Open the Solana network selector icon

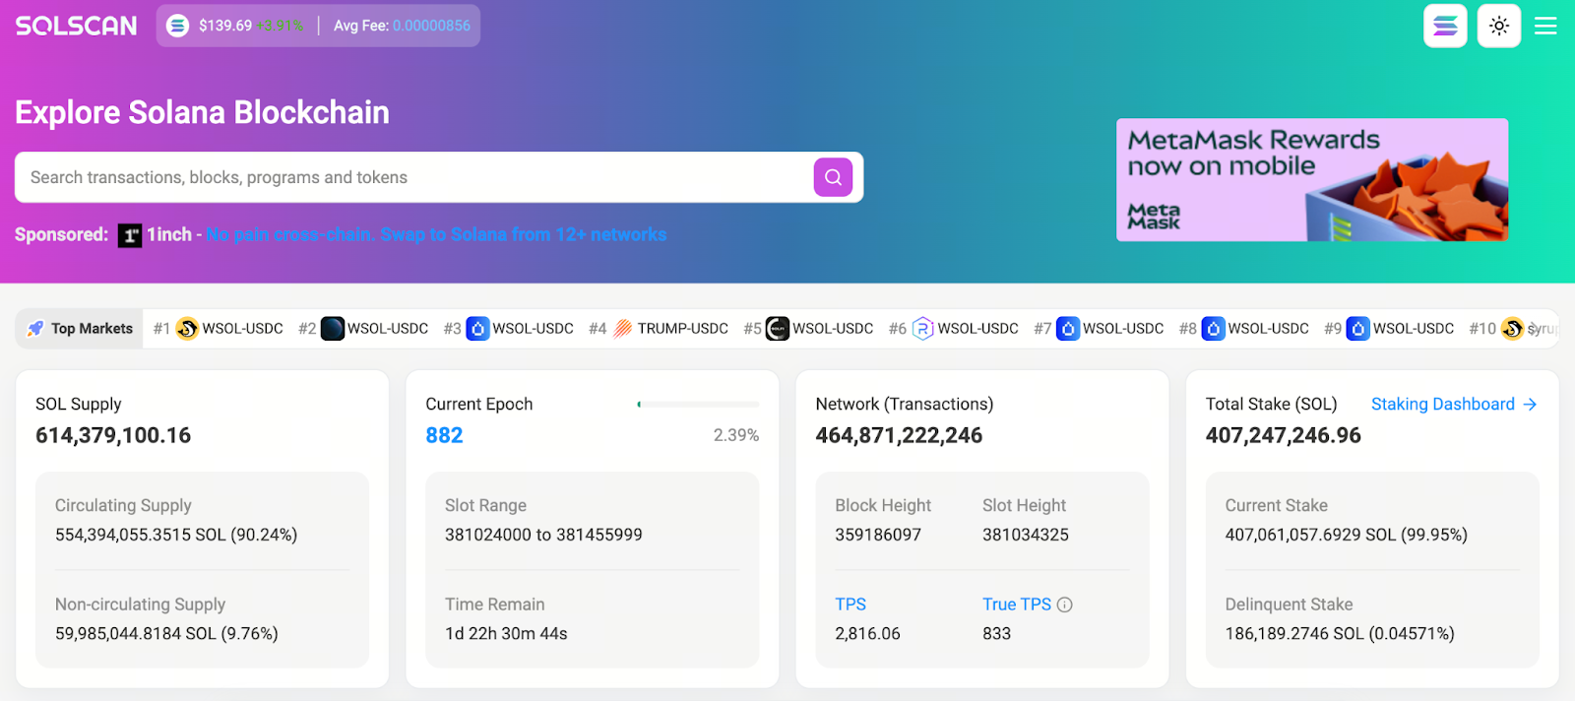[1445, 26]
